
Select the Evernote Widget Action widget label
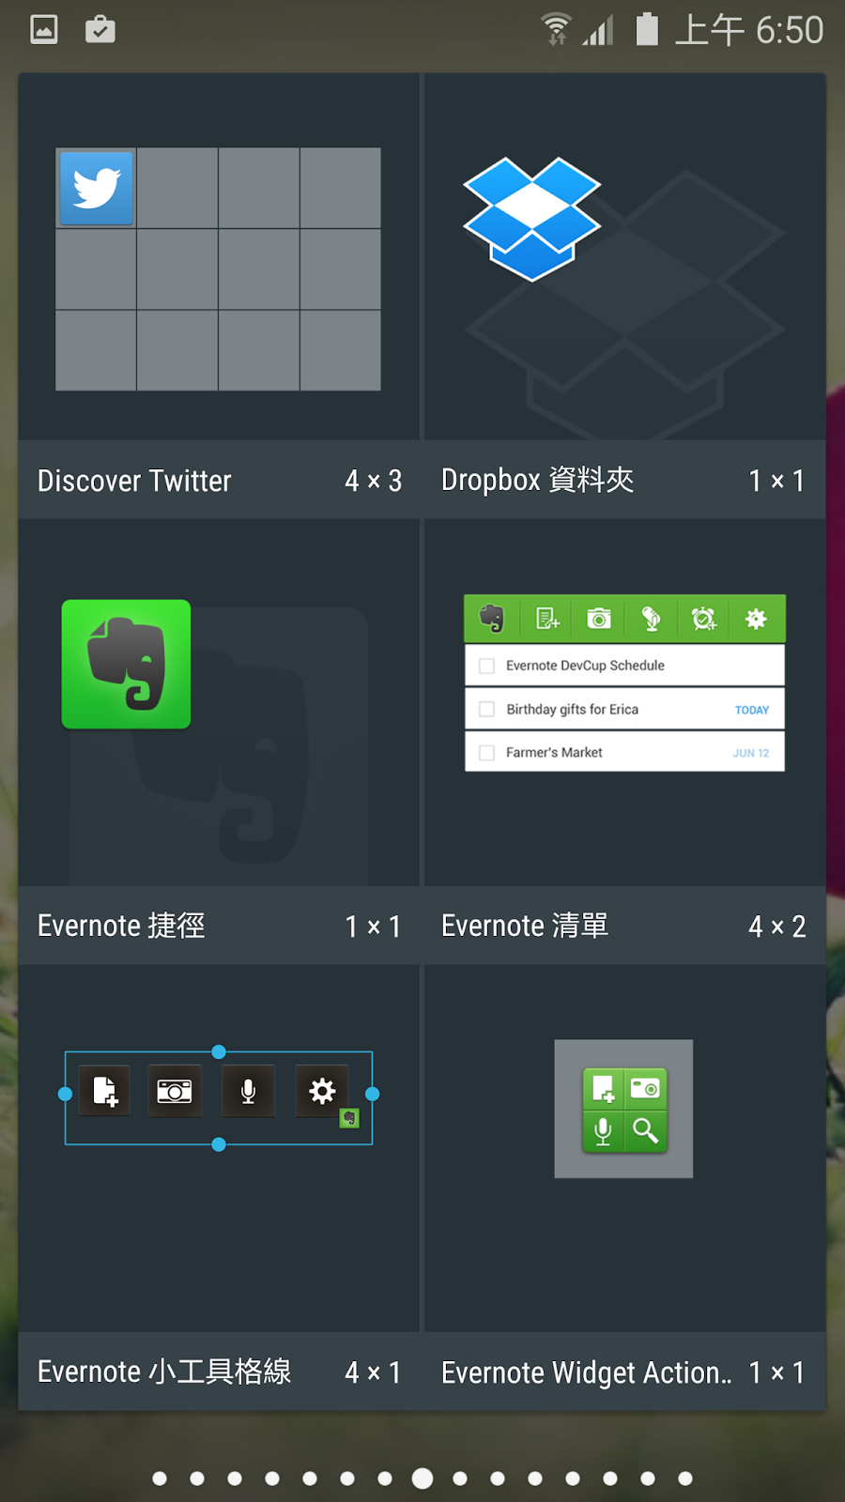click(x=587, y=1372)
